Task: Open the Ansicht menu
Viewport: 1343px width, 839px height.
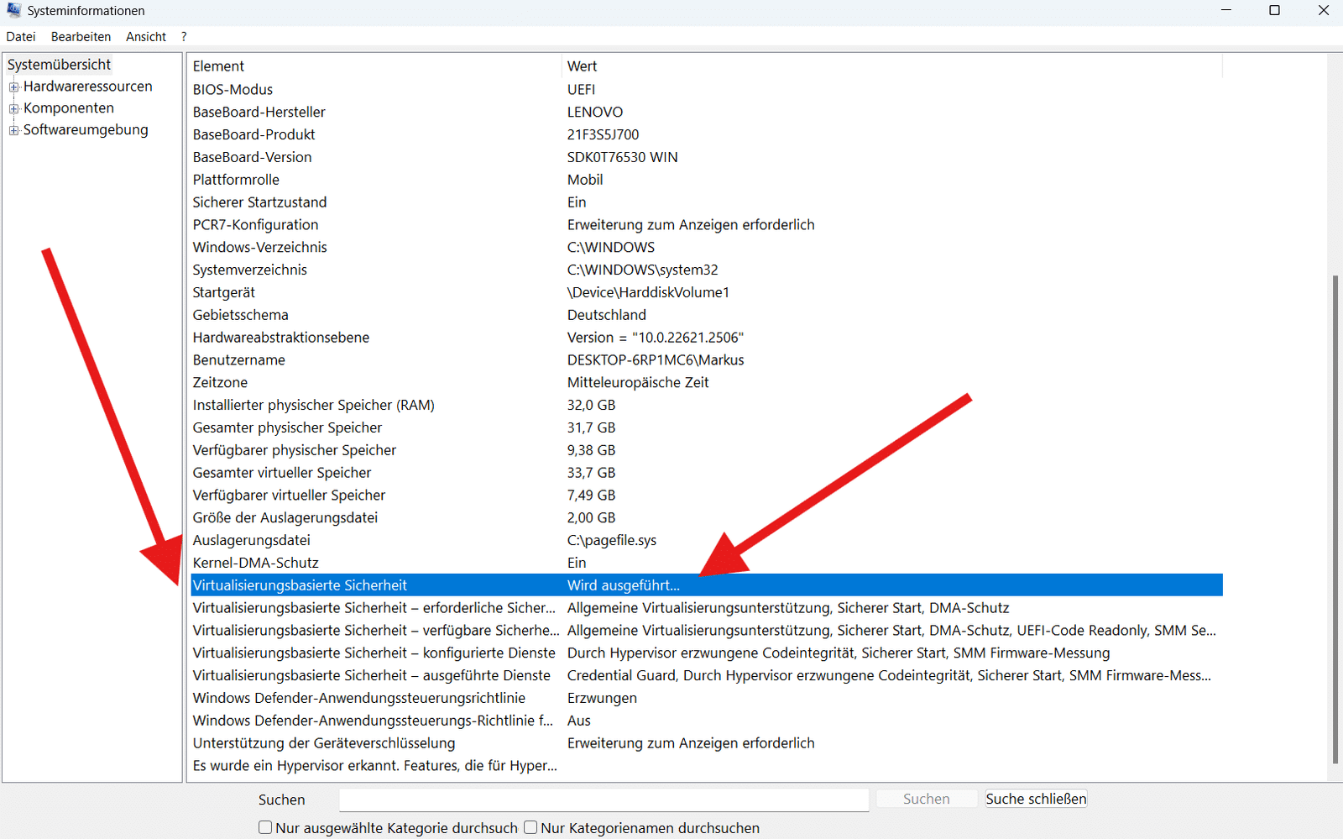Action: point(145,36)
